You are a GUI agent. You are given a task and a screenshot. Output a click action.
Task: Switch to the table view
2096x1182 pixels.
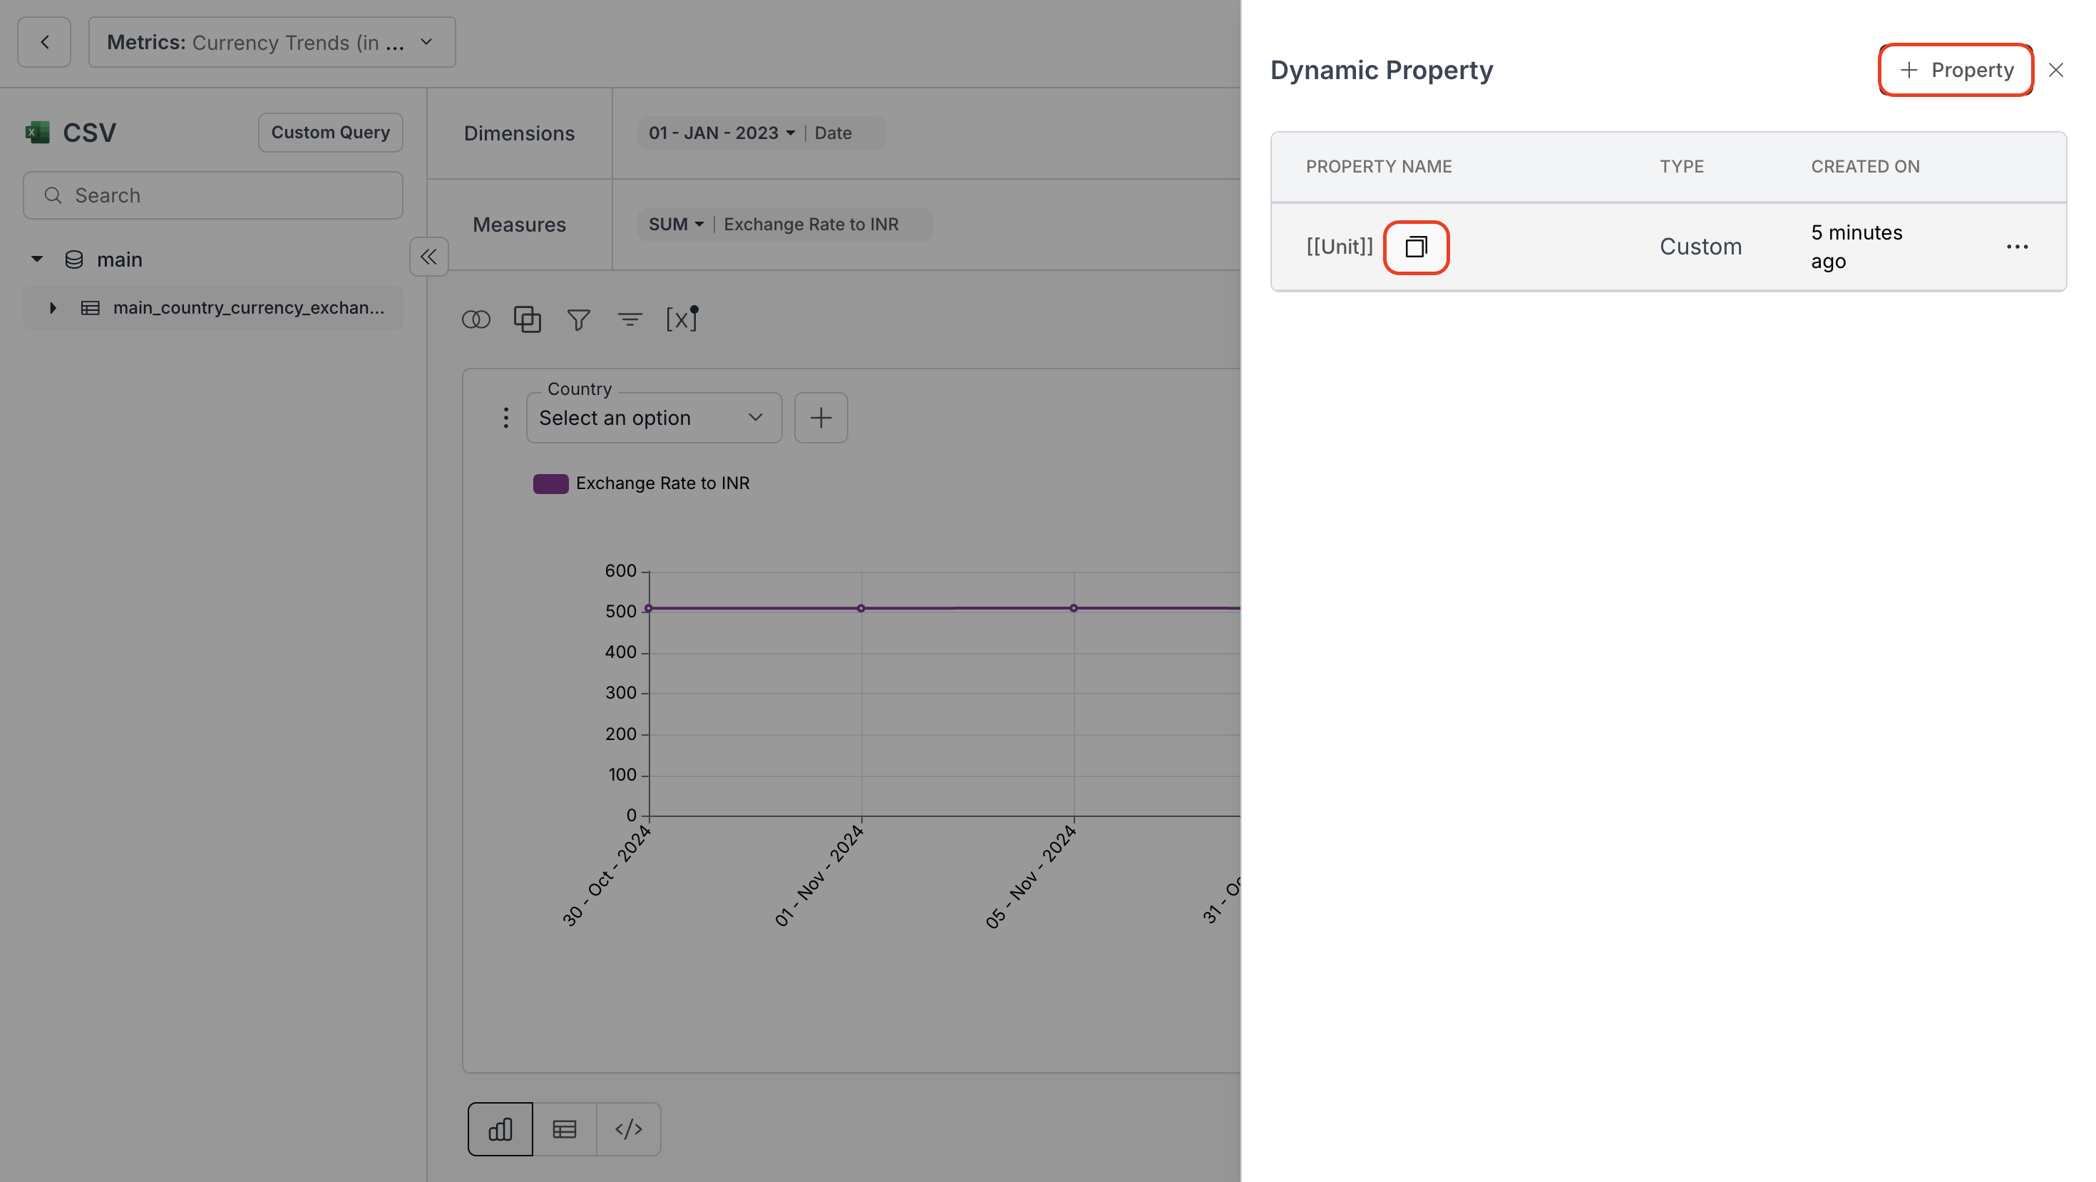(564, 1129)
